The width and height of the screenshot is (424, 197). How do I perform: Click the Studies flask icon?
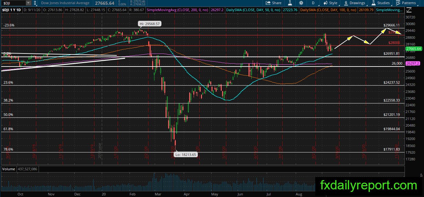click(x=374, y=3)
